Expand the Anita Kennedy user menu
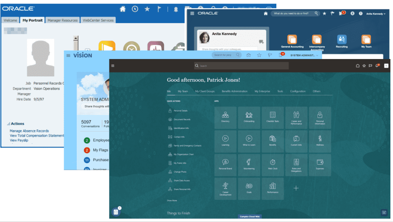393x222 pixels. click(x=374, y=13)
